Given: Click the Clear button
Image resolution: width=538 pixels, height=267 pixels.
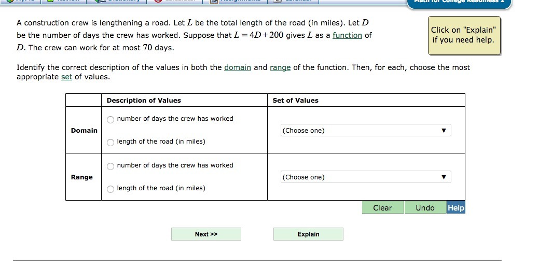Looking at the screenshot, I should point(382,208).
